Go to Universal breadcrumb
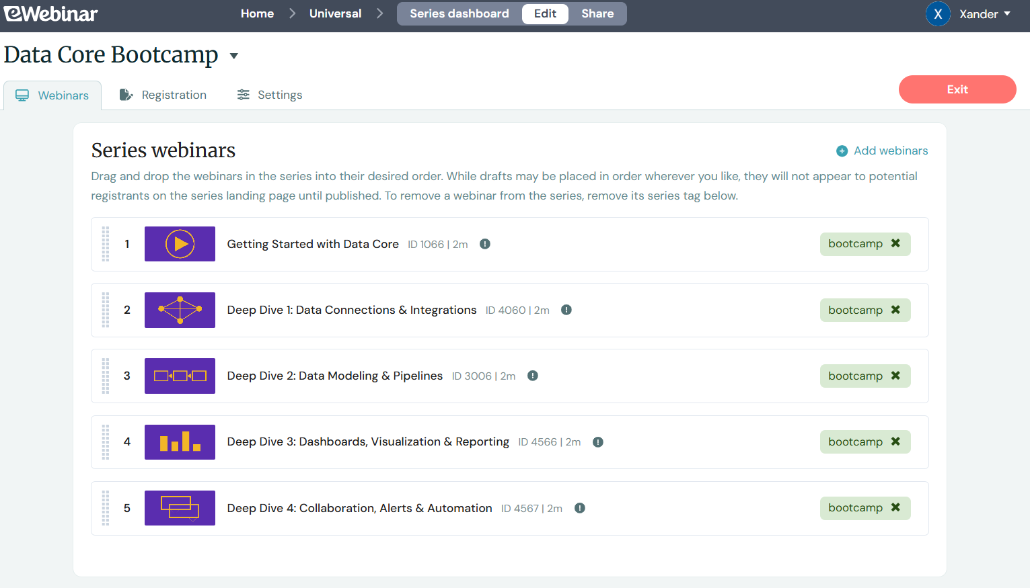The width and height of the screenshot is (1030, 588). [335, 13]
